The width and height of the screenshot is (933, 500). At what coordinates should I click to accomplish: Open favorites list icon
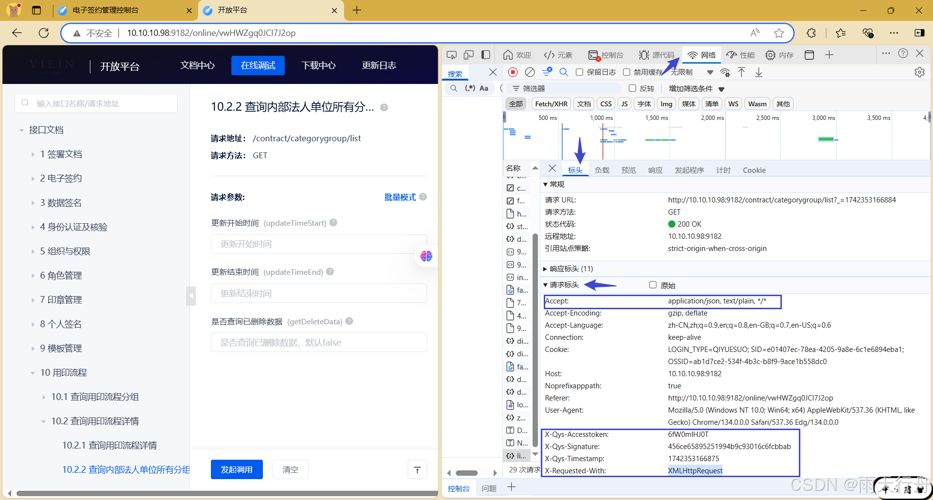click(841, 33)
